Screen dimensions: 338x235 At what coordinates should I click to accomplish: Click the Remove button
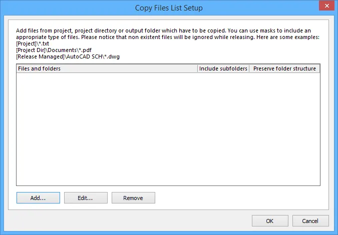[133, 198]
